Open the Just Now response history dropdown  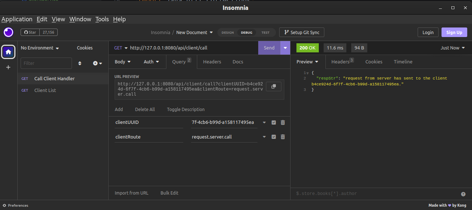coord(453,48)
